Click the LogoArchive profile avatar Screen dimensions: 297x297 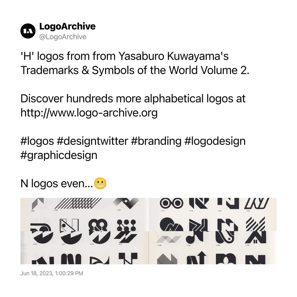(28, 31)
